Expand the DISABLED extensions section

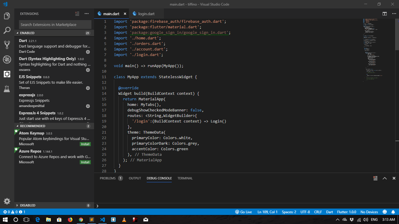click(27, 205)
